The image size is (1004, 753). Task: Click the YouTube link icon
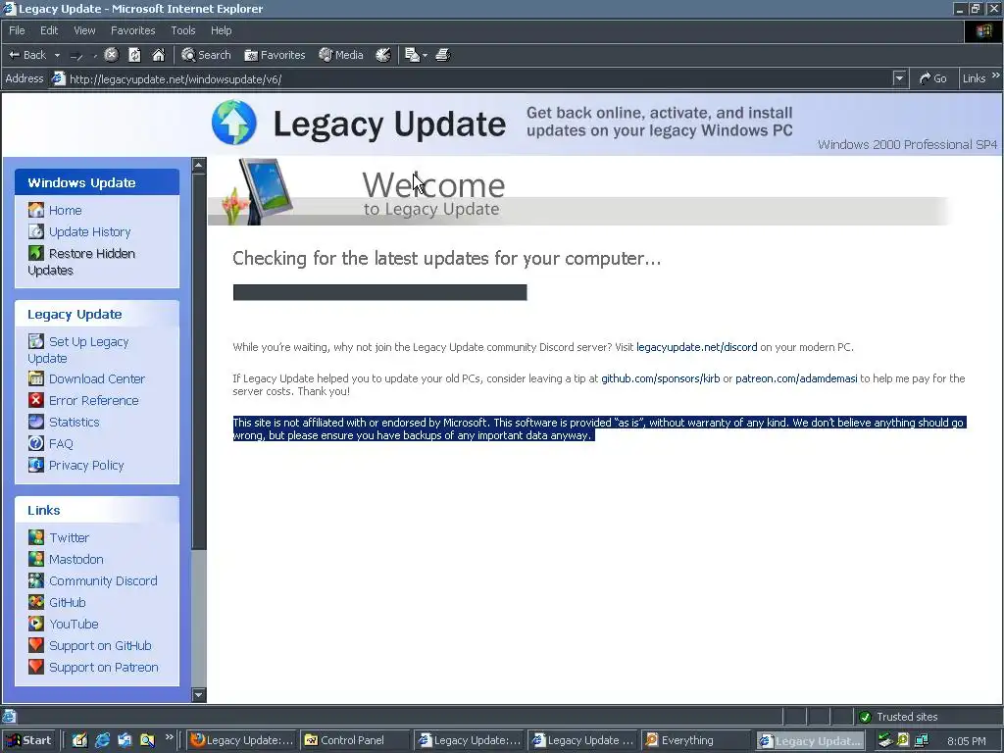tap(36, 624)
